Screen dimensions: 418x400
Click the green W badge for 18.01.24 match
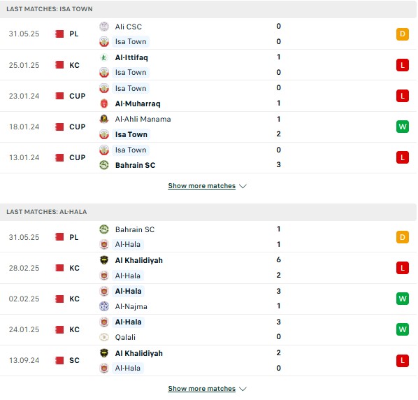coord(402,127)
